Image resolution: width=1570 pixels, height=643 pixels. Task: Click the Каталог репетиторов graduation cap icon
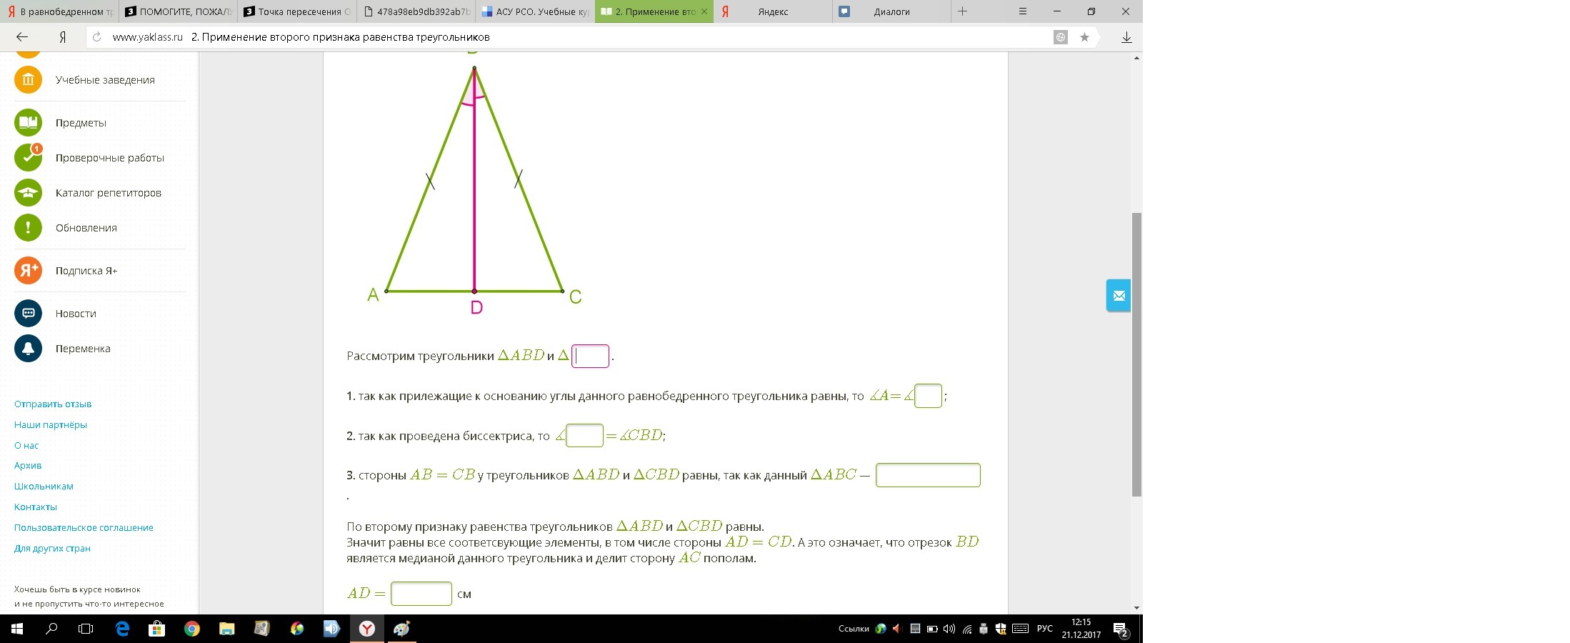click(x=28, y=192)
